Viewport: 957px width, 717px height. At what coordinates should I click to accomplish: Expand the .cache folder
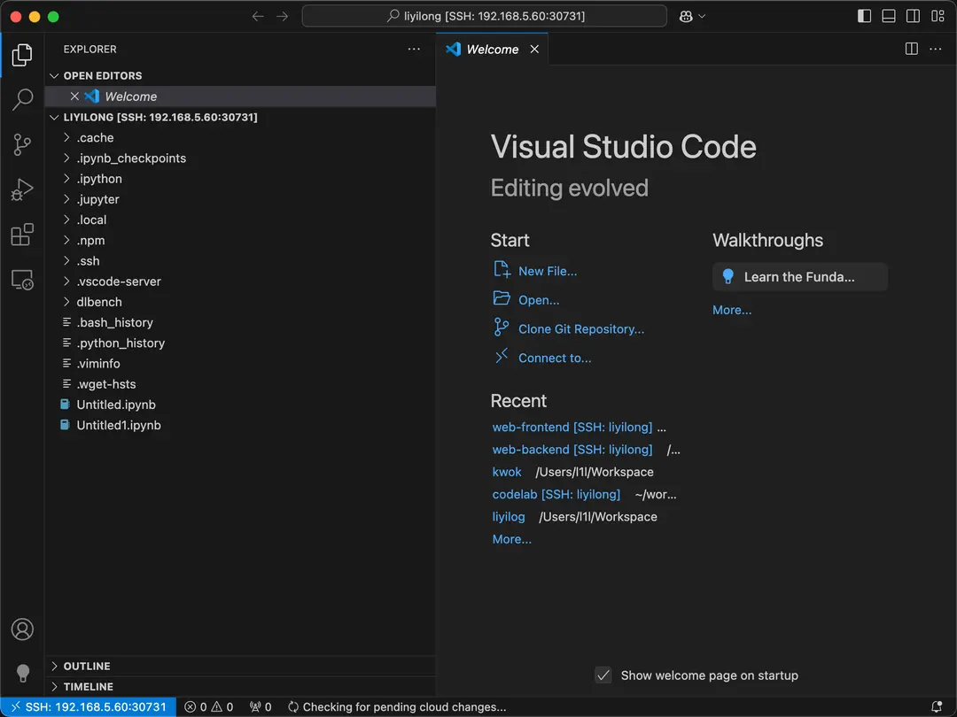[240, 138]
